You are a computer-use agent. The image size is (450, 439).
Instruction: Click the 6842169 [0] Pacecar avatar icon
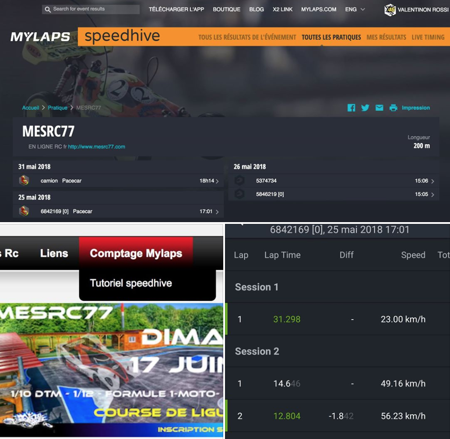(24, 211)
